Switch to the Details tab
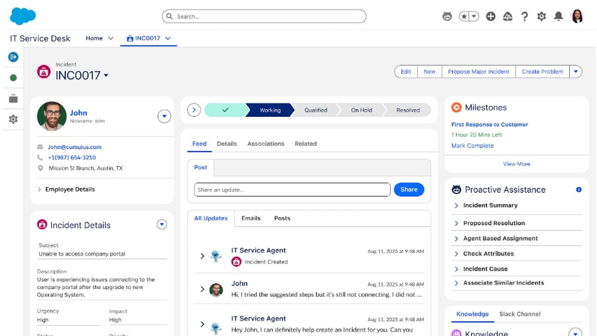Viewport: 597px width, 336px height. click(x=226, y=144)
